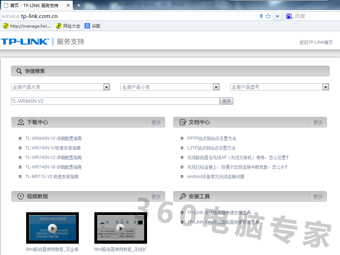The height and width of the screenshot is (255, 340).
Task: Open a new tab with the plus button
Action: 79,5
